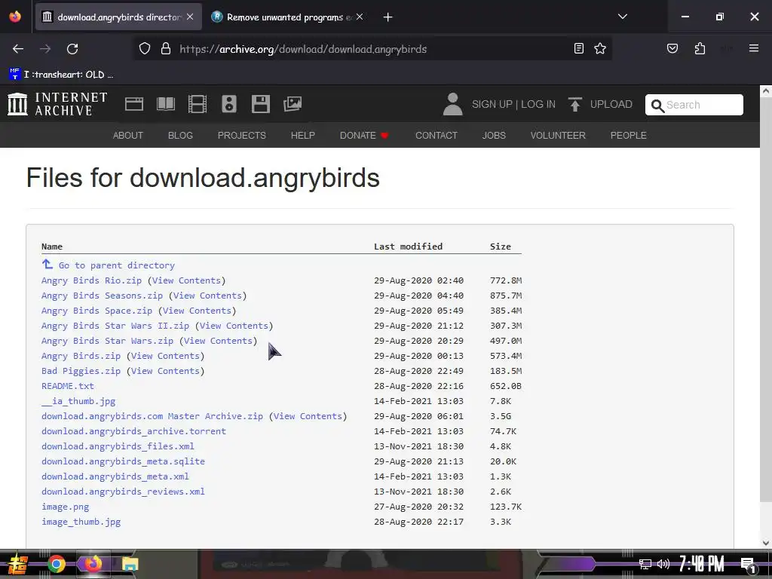Open image_thumb.jpg file

[81, 522]
